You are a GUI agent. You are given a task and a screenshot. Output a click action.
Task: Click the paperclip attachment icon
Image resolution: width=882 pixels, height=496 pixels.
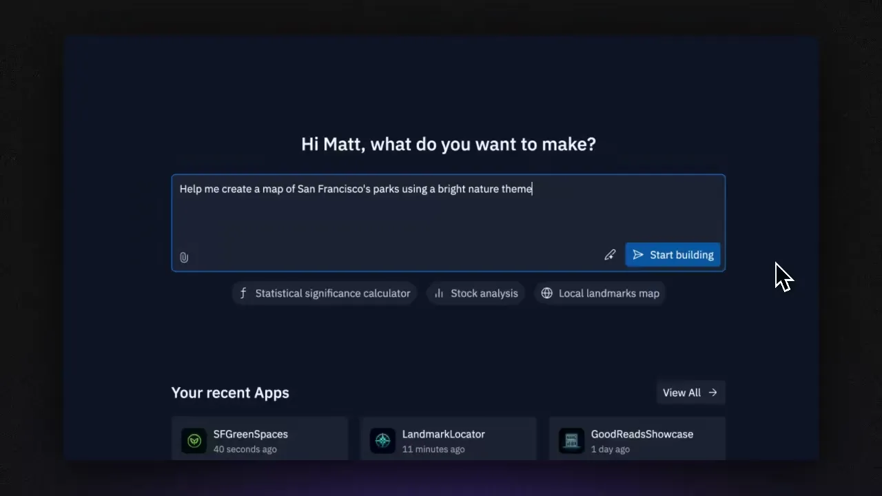tap(184, 257)
